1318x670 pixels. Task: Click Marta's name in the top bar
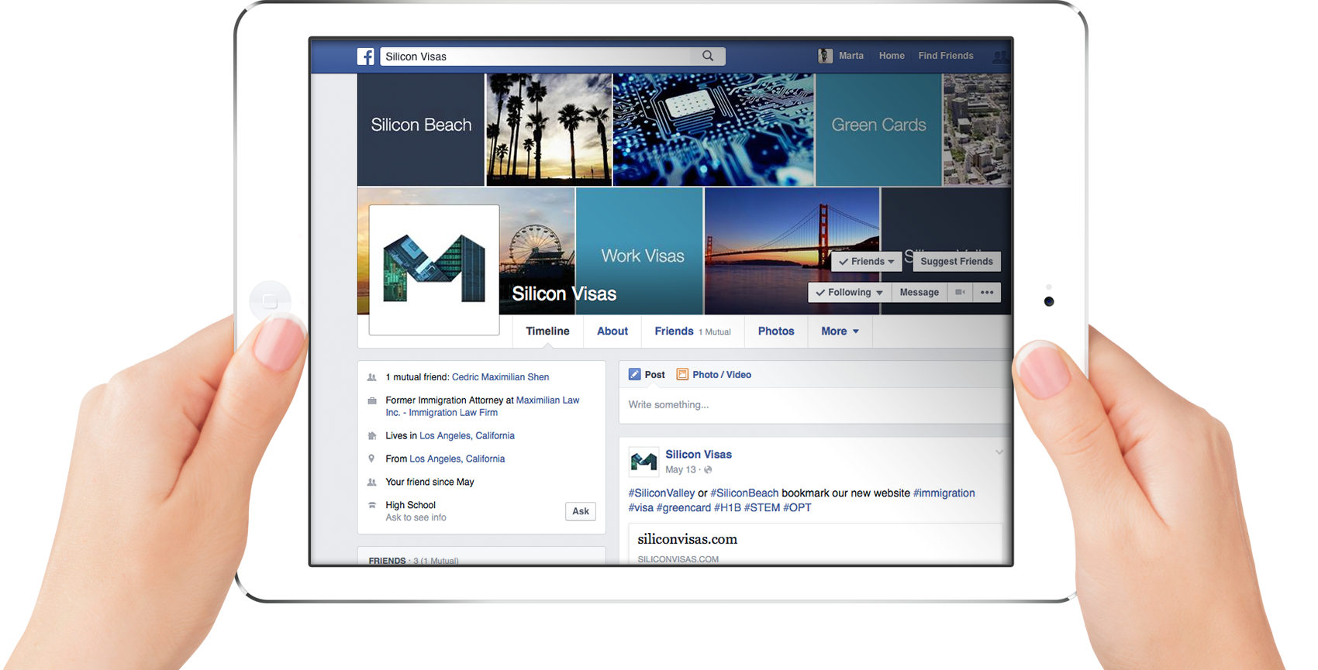(x=851, y=56)
